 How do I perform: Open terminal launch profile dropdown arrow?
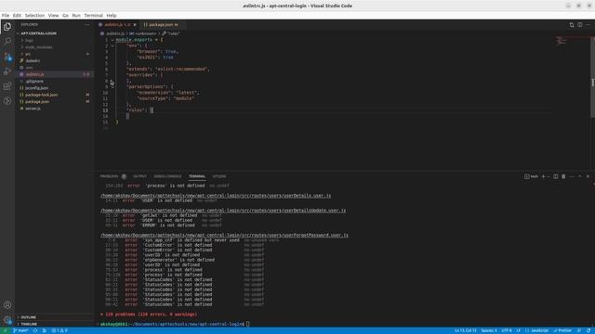click(x=549, y=176)
